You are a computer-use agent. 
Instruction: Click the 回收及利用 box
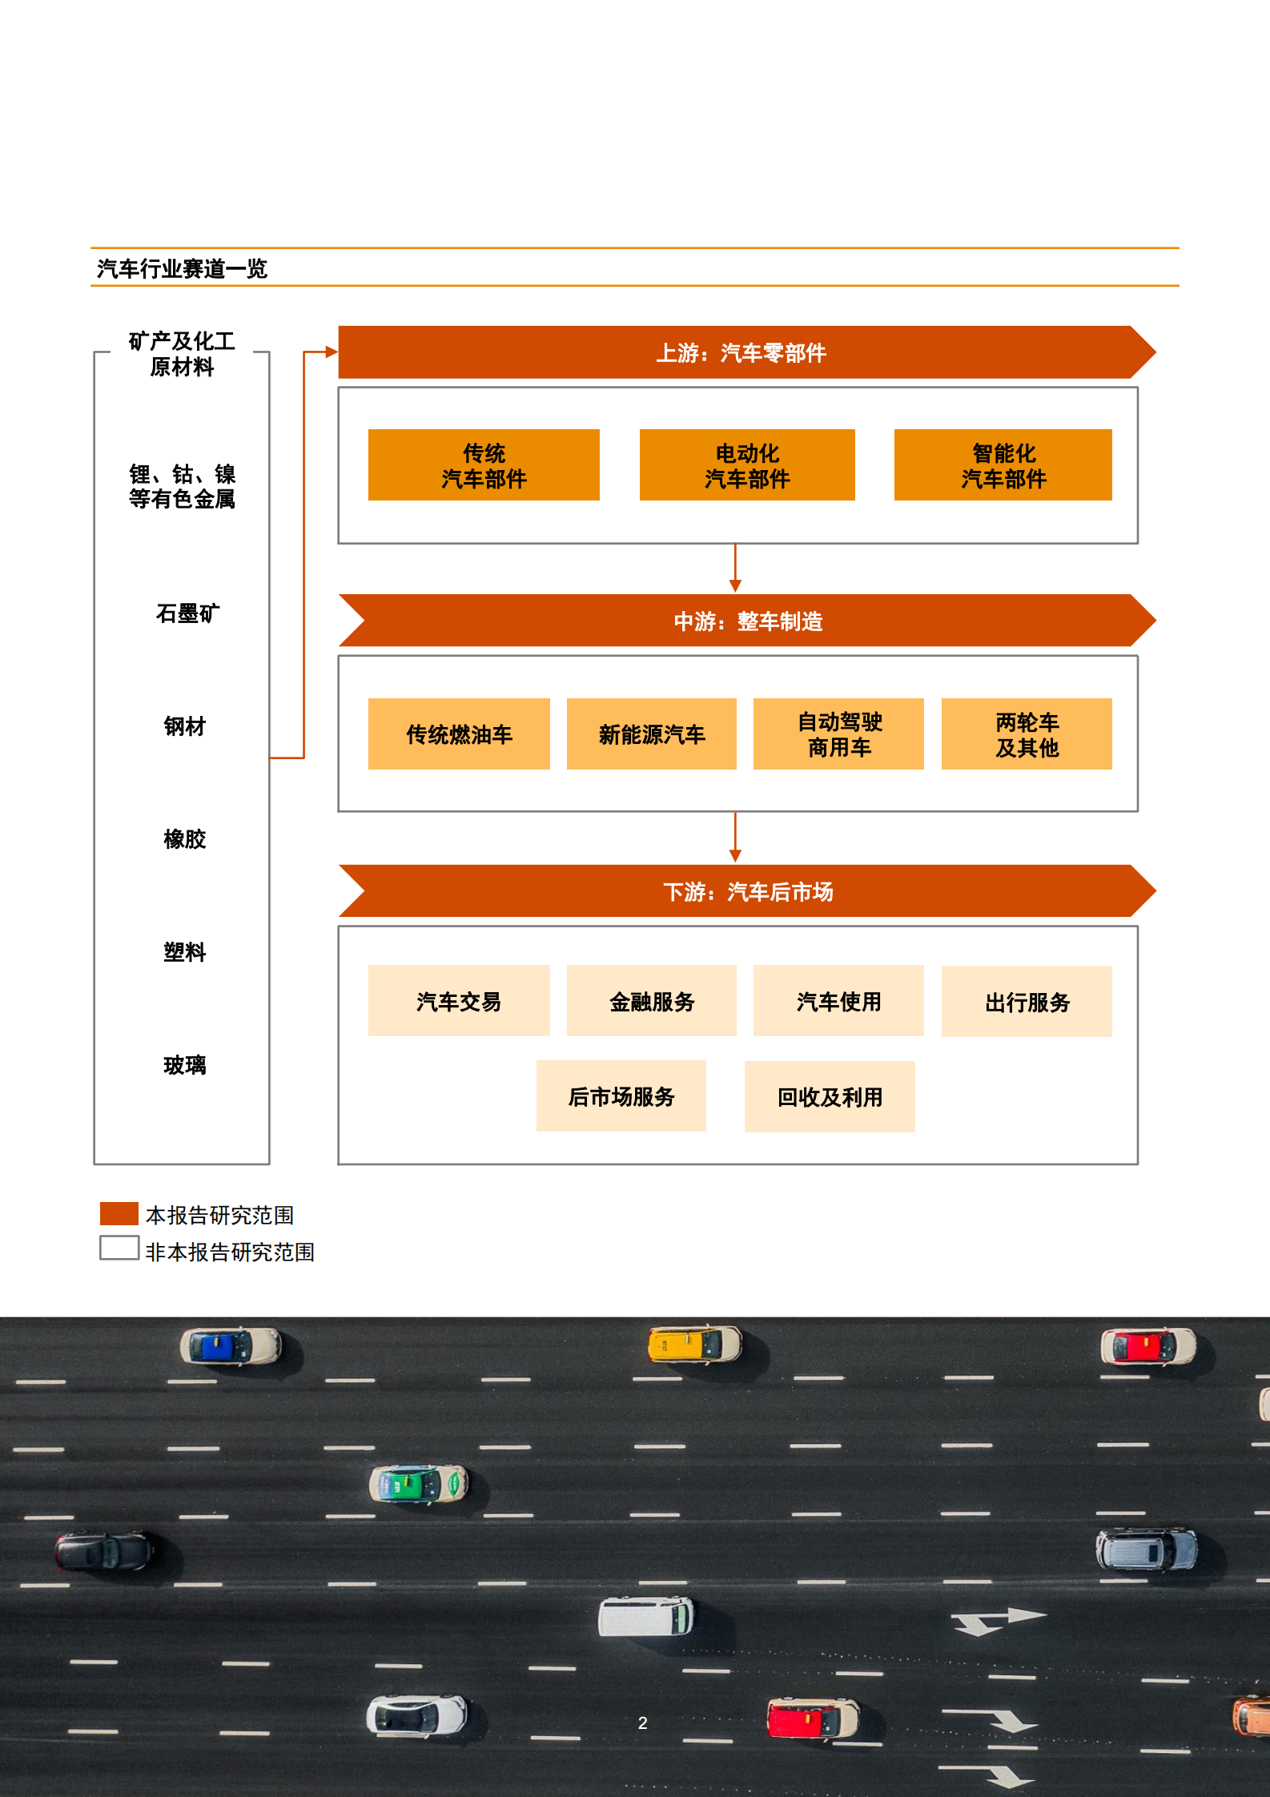point(830,1097)
